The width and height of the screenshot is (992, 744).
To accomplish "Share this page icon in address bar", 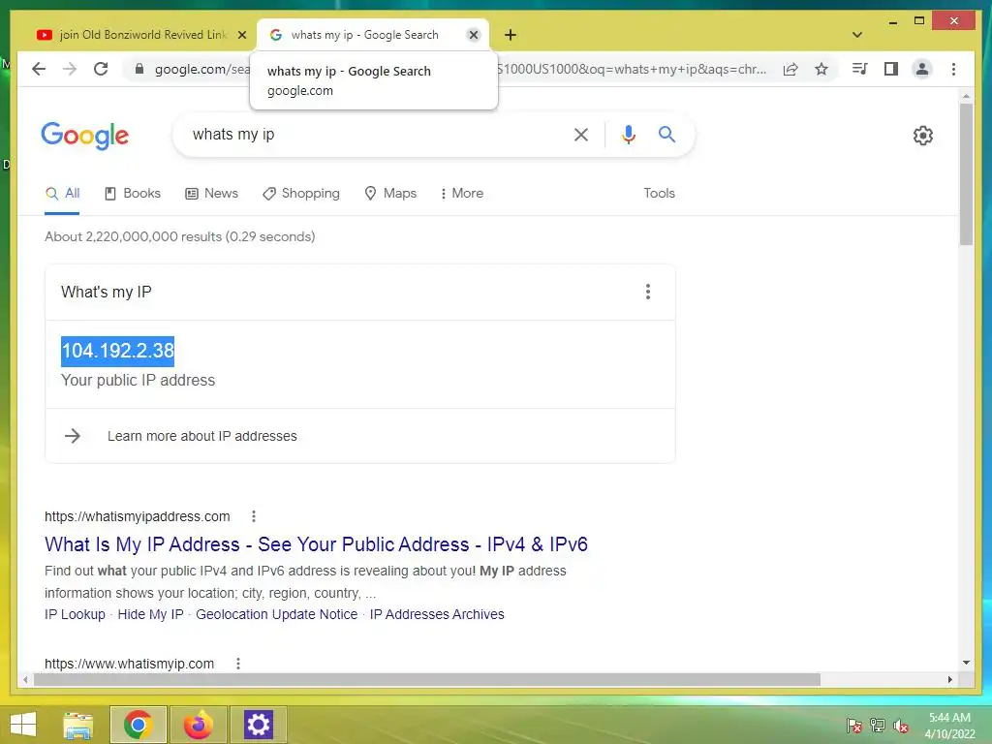I will pyautogui.click(x=790, y=69).
